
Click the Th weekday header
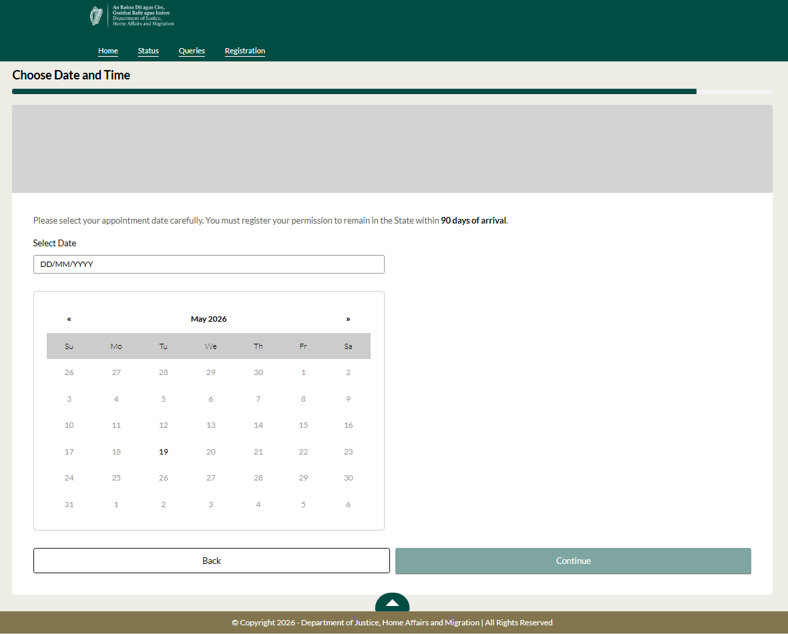point(258,346)
